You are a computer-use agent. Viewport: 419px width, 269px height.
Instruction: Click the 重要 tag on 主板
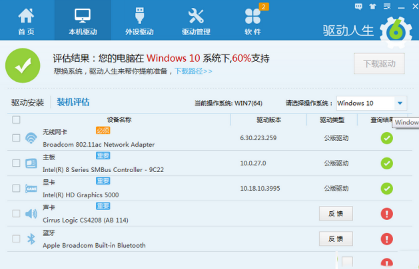[x=103, y=155]
